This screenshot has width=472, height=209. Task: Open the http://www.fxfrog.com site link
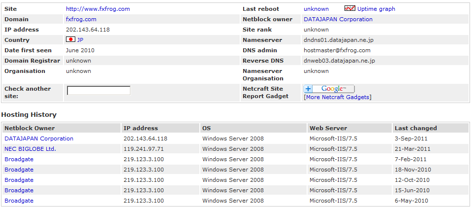tap(97, 9)
